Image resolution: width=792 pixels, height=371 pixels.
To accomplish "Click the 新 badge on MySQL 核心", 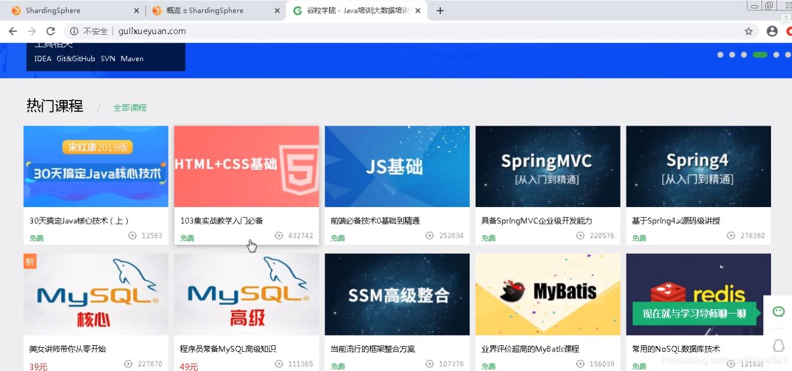I will pos(30,261).
